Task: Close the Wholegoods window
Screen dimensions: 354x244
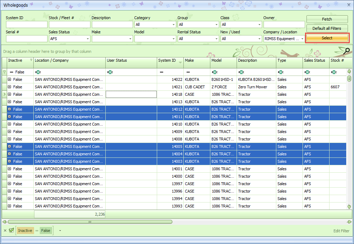Action: pyautogui.click(x=349, y=5)
